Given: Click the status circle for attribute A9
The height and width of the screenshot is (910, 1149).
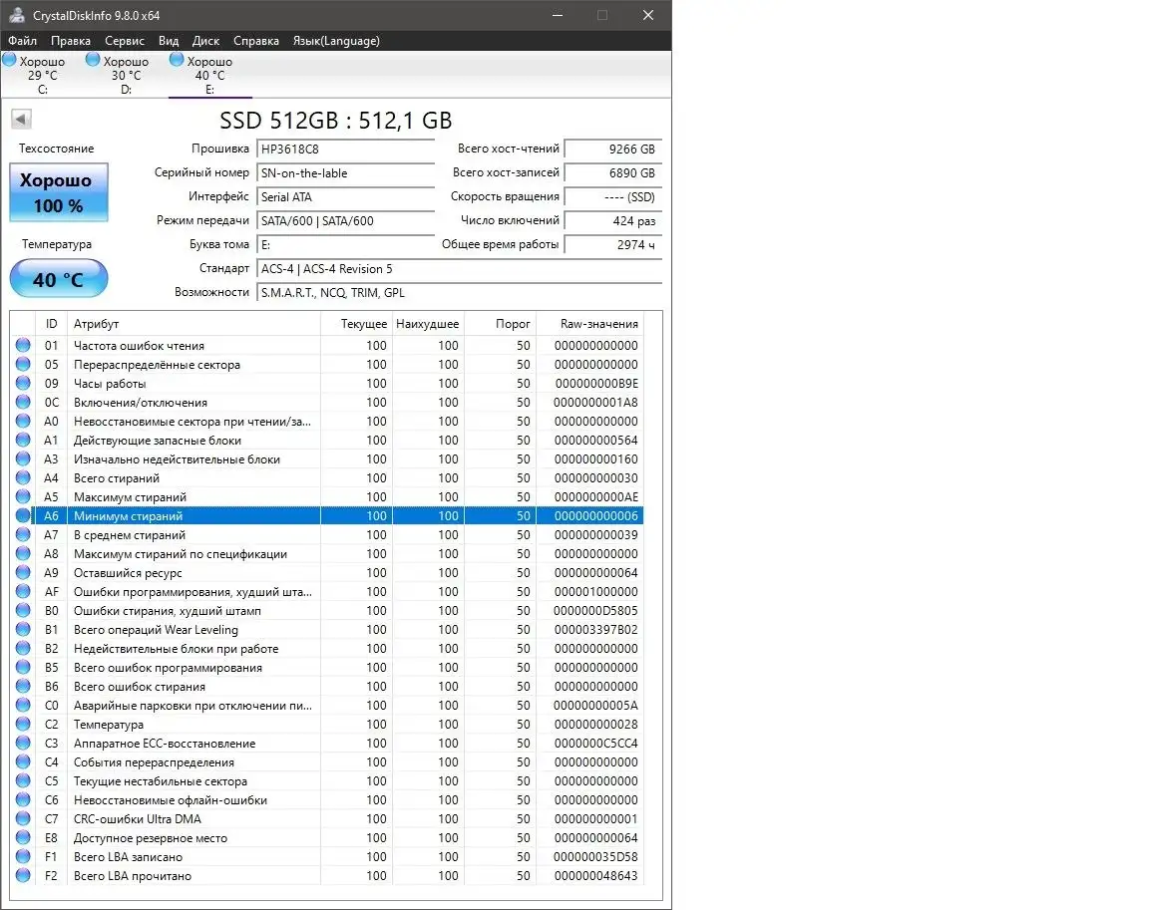Looking at the screenshot, I should tap(23, 573).
